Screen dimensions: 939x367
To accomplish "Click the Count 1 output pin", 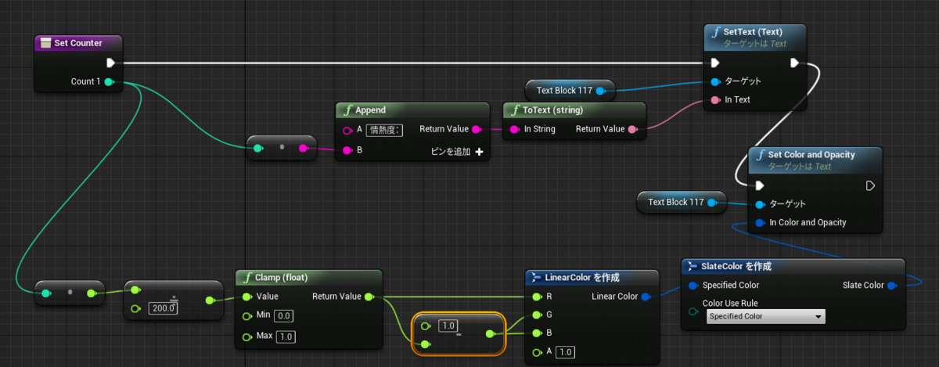I will tap(109, 81).
